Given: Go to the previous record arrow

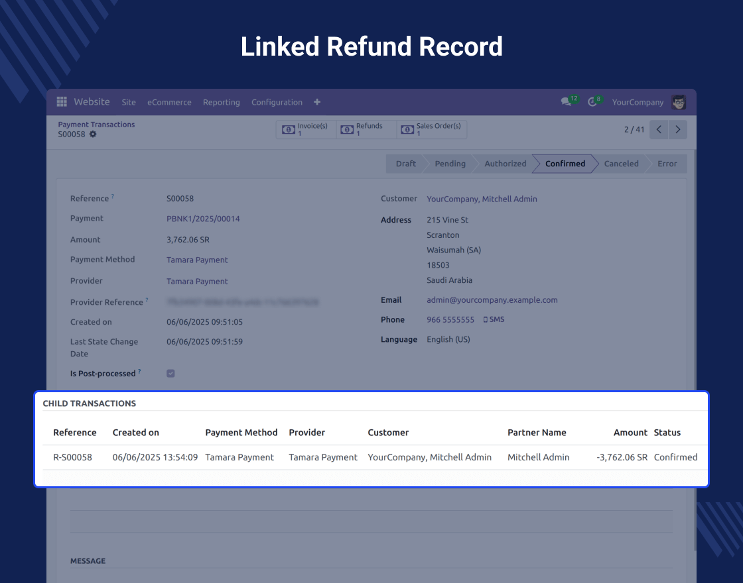Looking at the screenshot, I should [659, 130].
